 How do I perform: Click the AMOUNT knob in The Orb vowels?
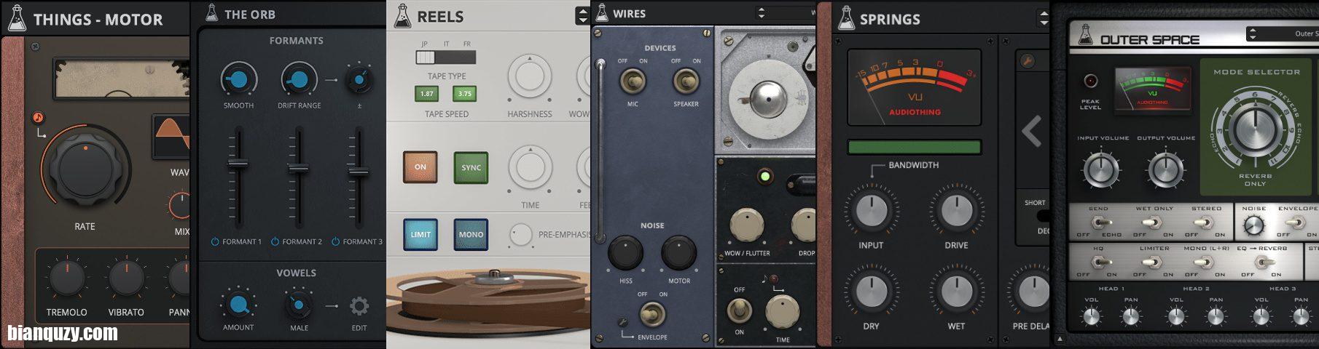point(238,305)
